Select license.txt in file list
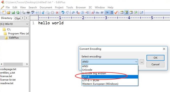Viewport: 170px width, 92px height. pos(6,76)
